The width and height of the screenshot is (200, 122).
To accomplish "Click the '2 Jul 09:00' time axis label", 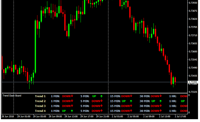I will (x=149, y=116).
